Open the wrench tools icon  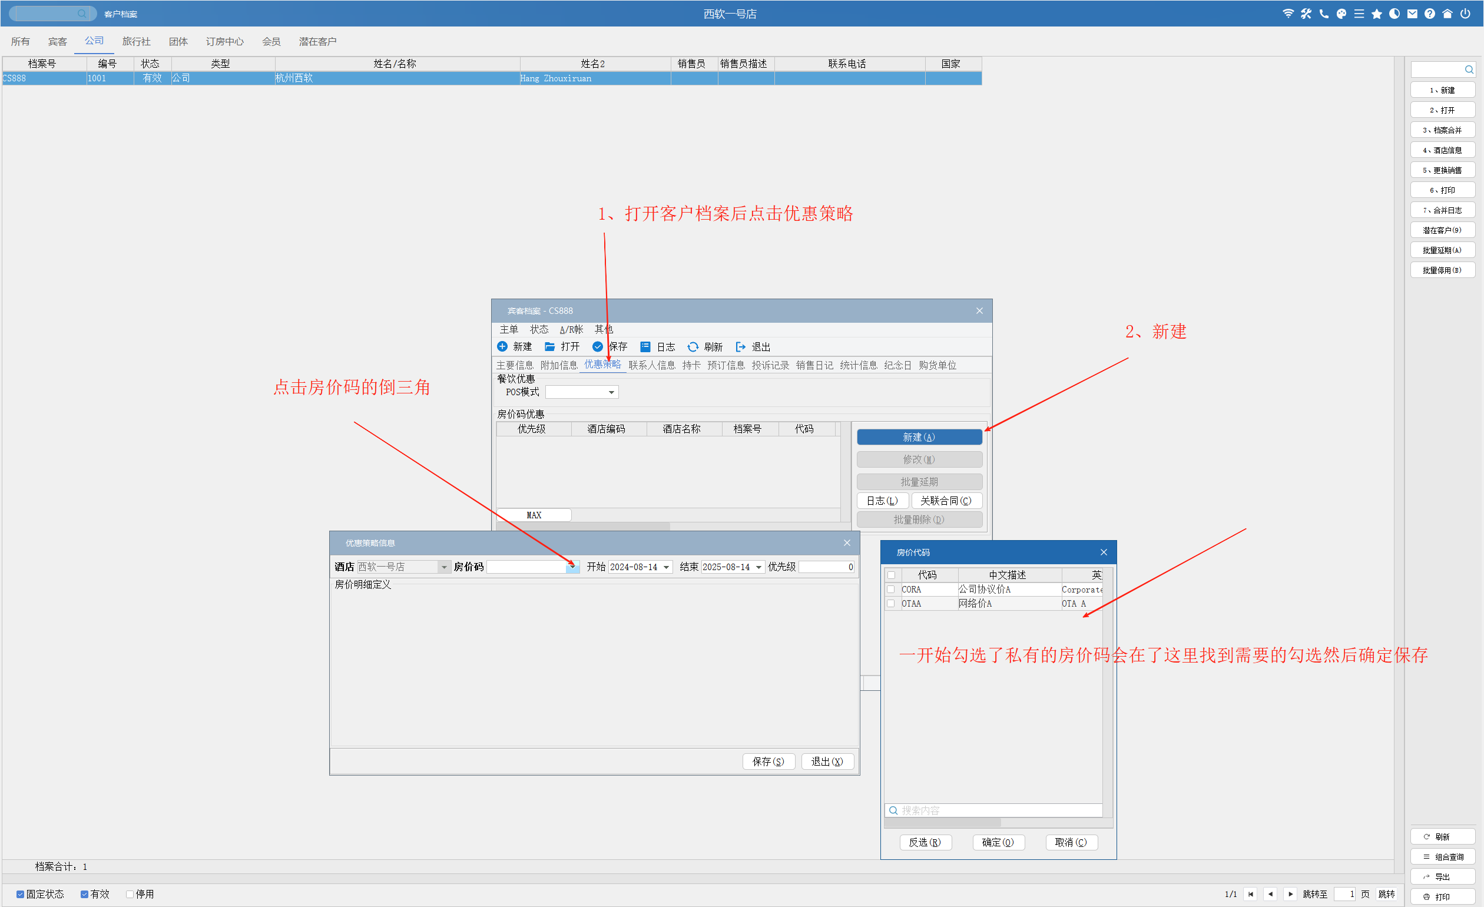[1306, 13]
